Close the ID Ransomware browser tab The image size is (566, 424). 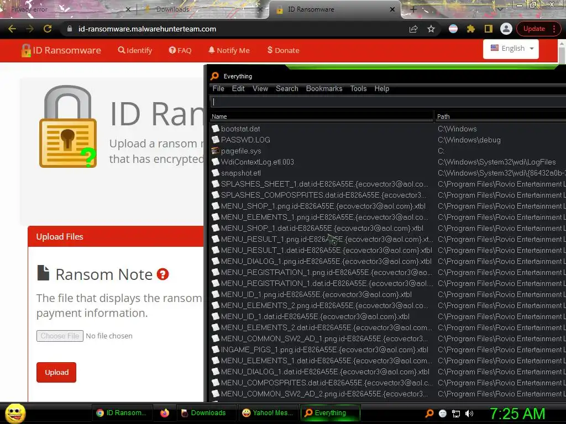click(x=392, y=9)
